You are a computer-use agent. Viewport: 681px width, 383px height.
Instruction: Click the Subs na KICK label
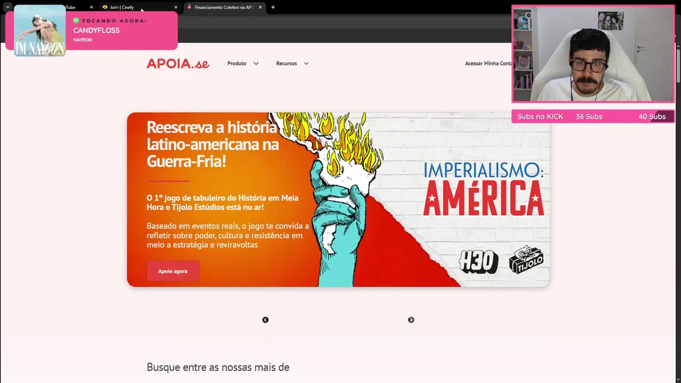click(x=540, y=116)
